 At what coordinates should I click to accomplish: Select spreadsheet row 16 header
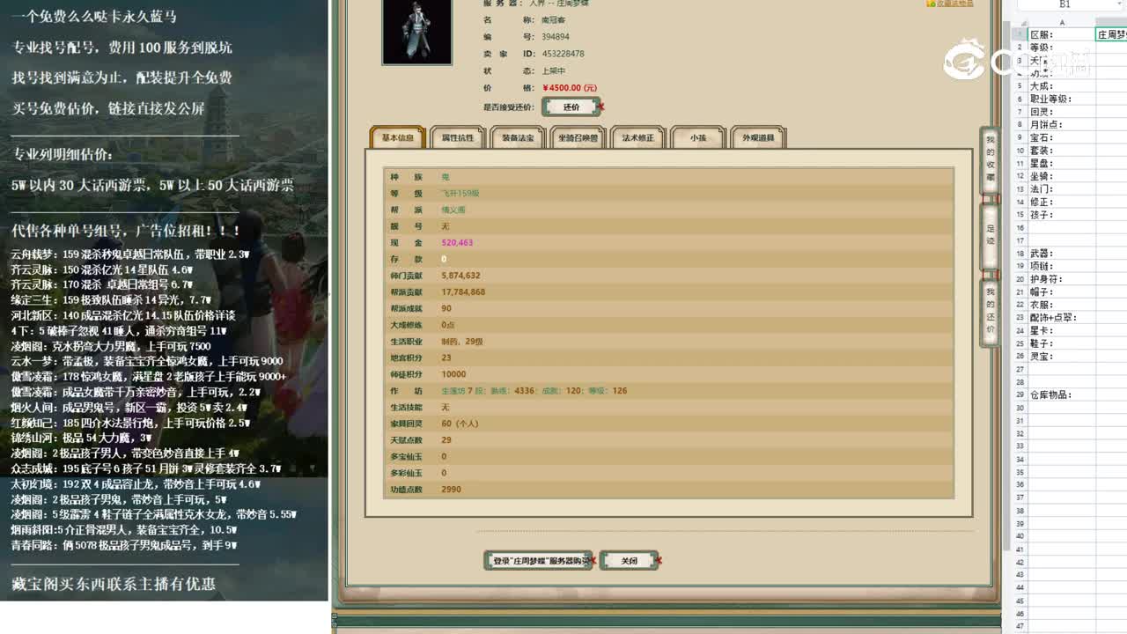(1020, 227)
